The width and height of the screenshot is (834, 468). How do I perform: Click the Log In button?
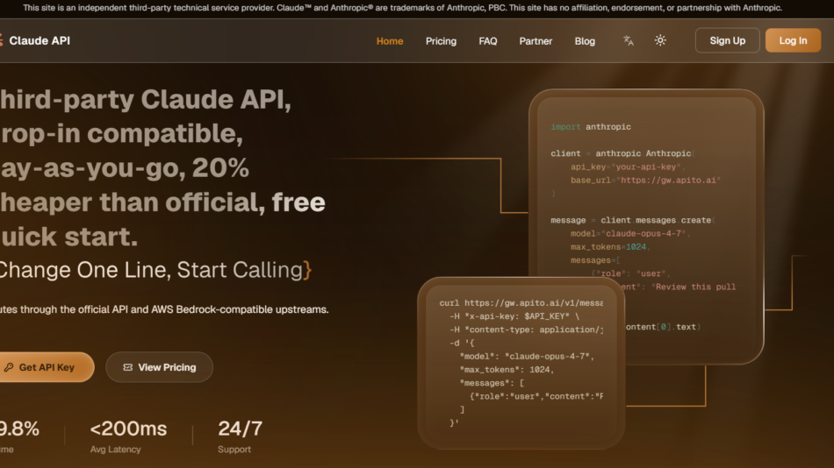(793, 40)
